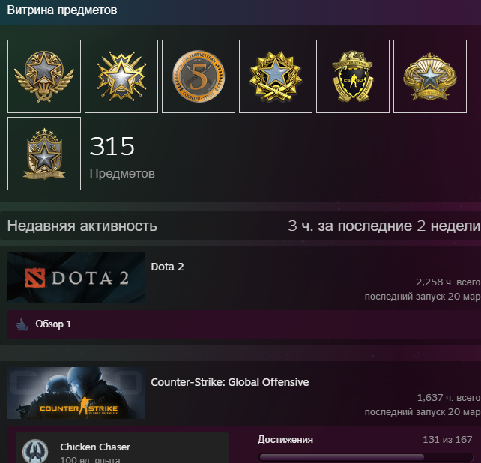Open Counter-Strike: Global Offensive title link

[230, 382]
